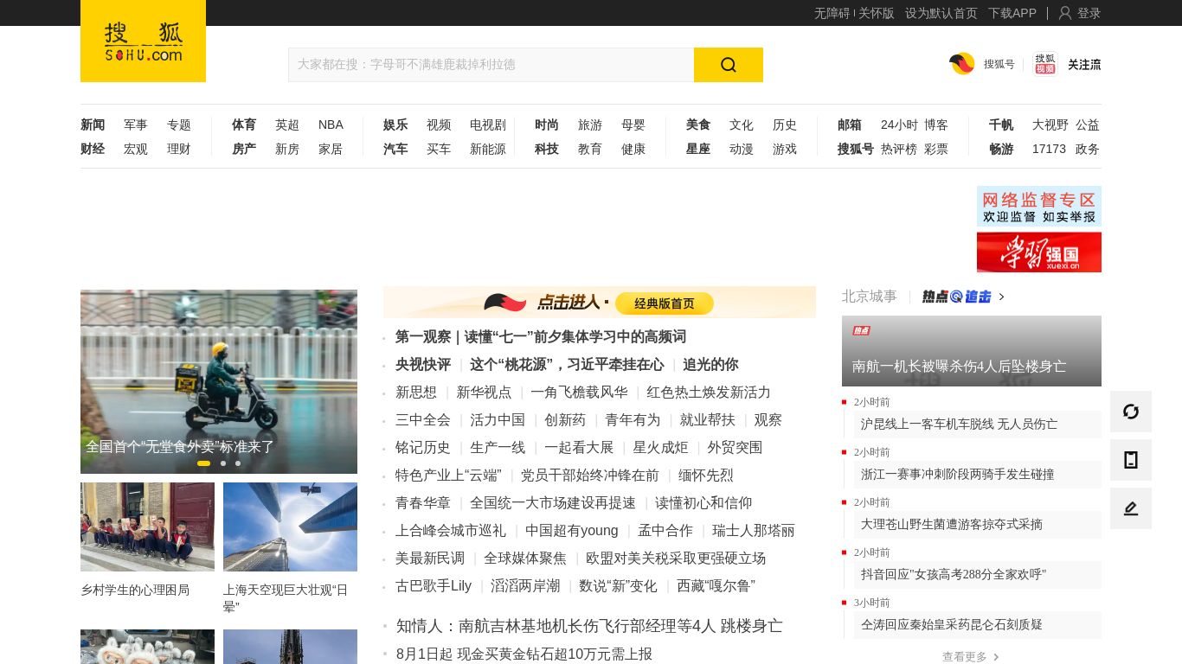Click the 搜狐号 bird icon
Screen dimensions: 1182x664
[x=962, y=64]
